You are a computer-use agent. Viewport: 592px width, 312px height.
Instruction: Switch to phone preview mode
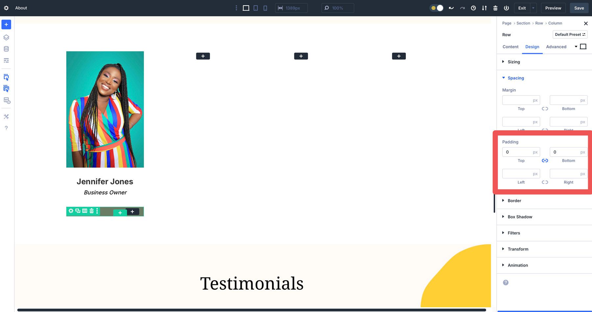click(265, 8)
